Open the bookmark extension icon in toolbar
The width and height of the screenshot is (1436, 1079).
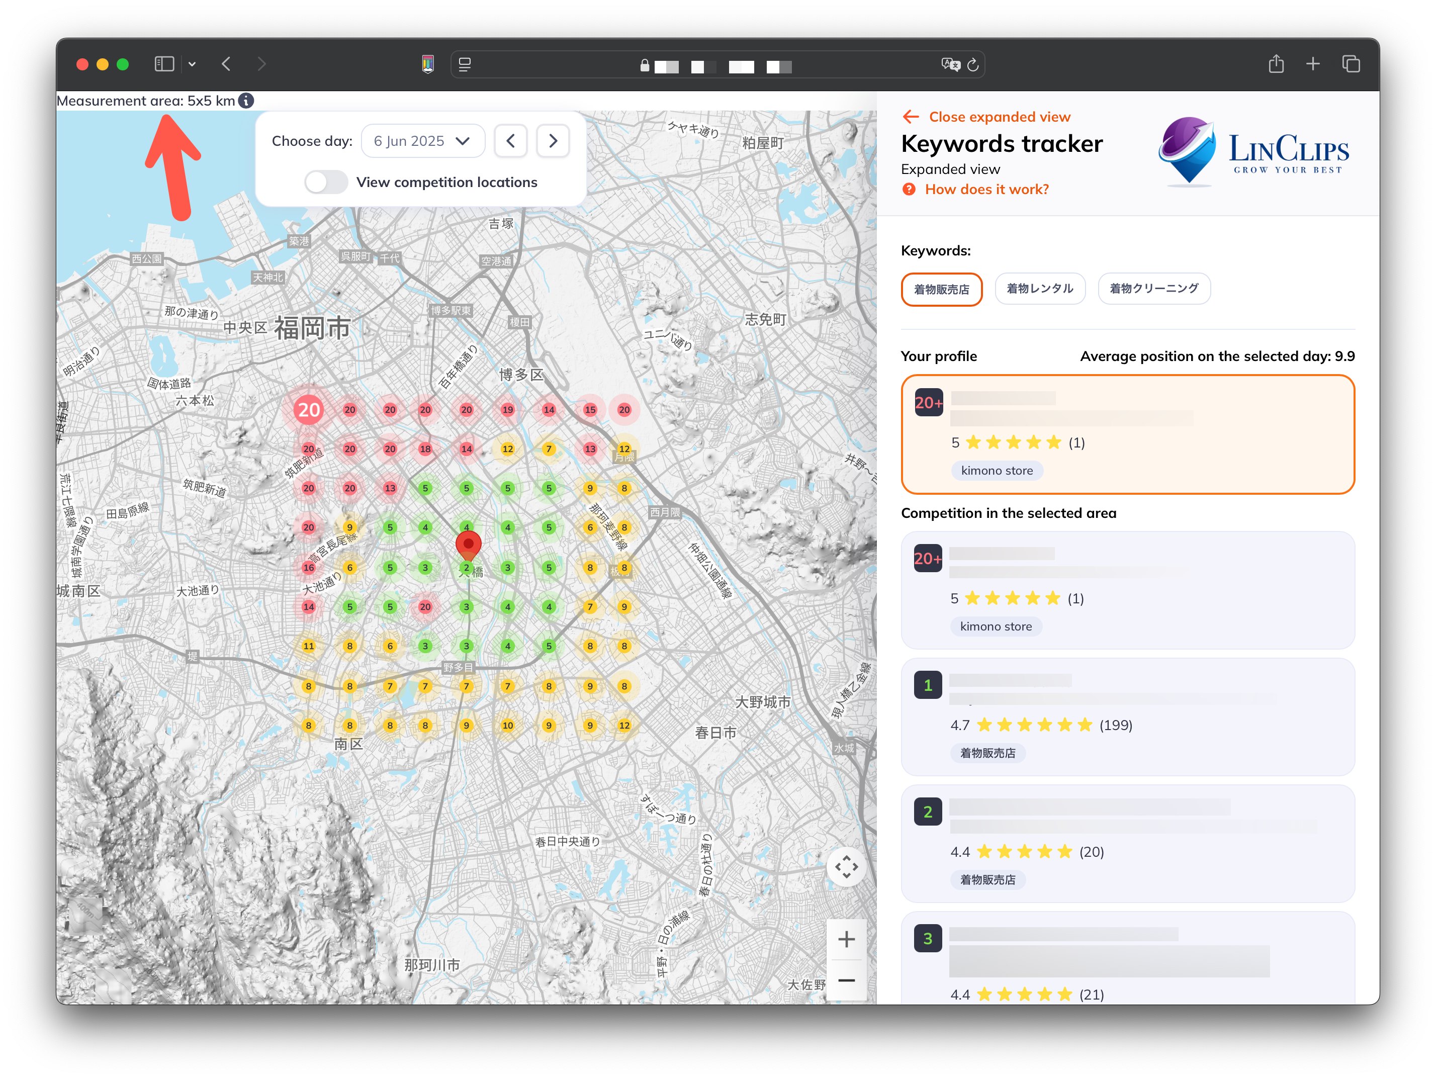click(x=428, y=64)
